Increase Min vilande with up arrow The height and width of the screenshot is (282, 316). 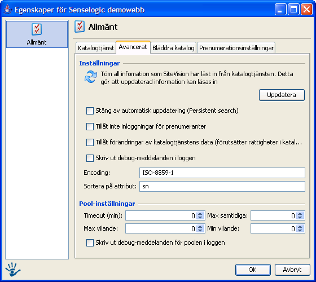(x=300, y=226)
